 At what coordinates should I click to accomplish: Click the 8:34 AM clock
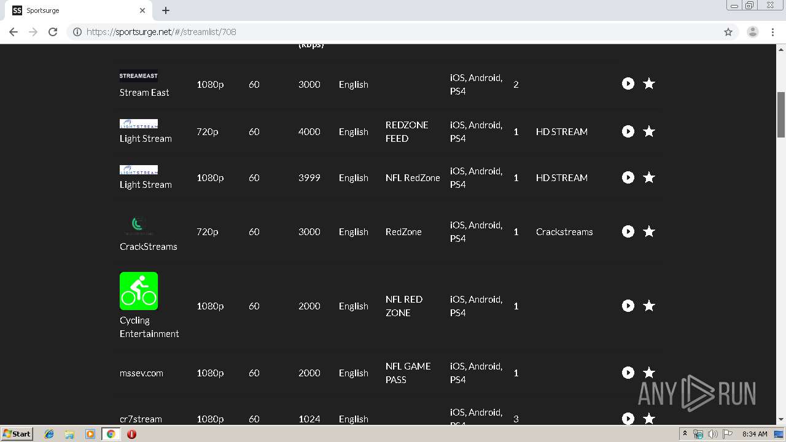pos(755,434)
